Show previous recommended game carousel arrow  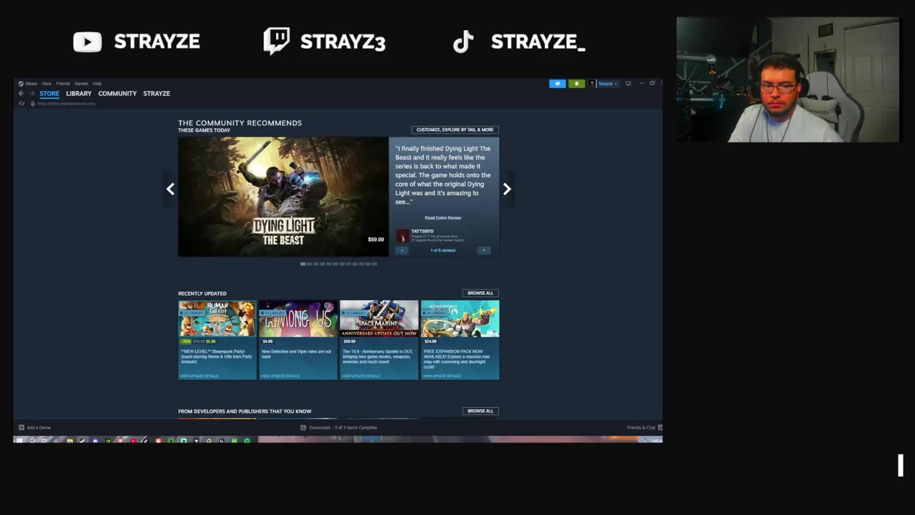pyautogui.click(x=170, y=189)
